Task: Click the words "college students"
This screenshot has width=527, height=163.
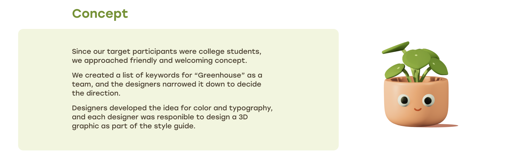Action: (x=229, y=51)
